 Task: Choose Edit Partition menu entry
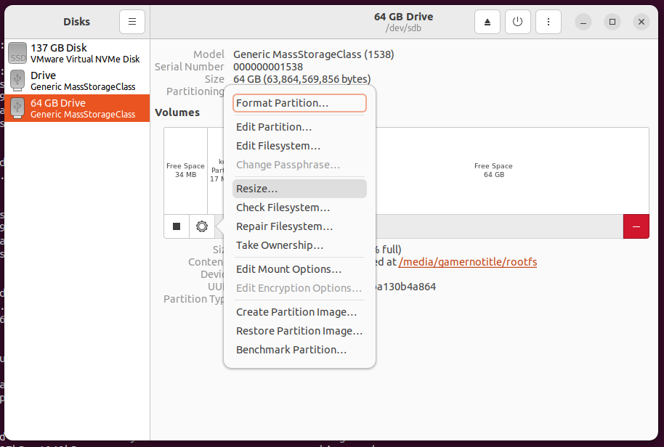click(274, 127)
